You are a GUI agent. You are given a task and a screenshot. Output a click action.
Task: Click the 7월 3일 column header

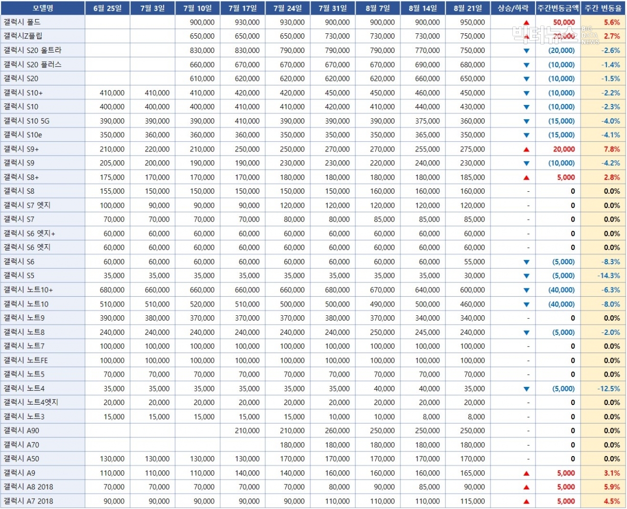coord(153,8)
